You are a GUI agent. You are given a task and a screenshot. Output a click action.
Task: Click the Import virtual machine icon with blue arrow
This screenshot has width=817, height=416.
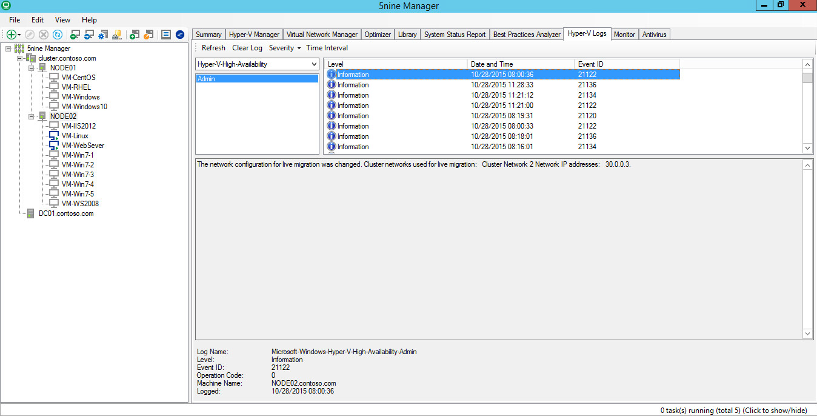(x=90, y=35)
